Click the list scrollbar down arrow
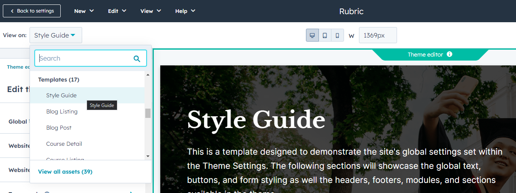Screen dimensions: 516x193 pos(148,156)
